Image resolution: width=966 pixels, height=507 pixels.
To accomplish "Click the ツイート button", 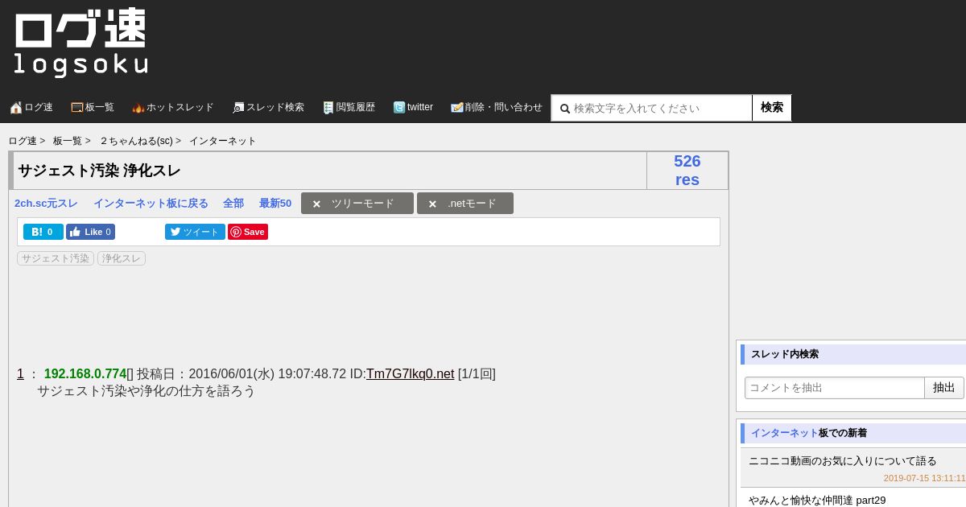I will (195, 232).
